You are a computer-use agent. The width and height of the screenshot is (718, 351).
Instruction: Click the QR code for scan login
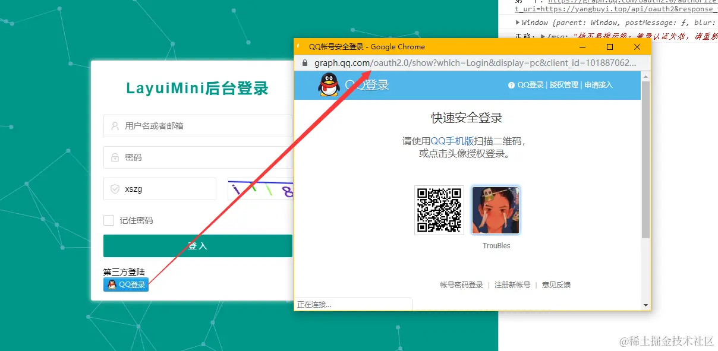[439, 210]
